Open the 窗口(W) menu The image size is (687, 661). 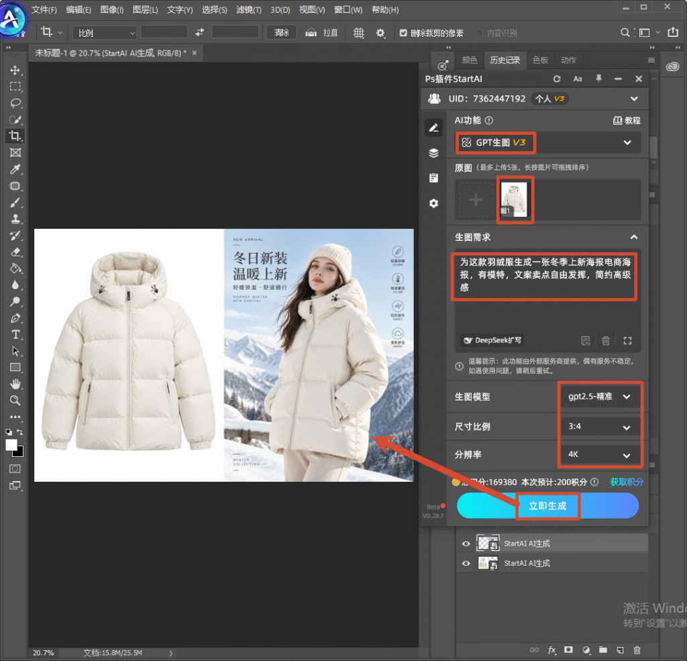click(348, 9)
